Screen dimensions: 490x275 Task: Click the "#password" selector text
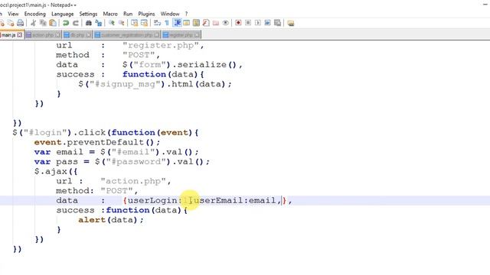136,162
